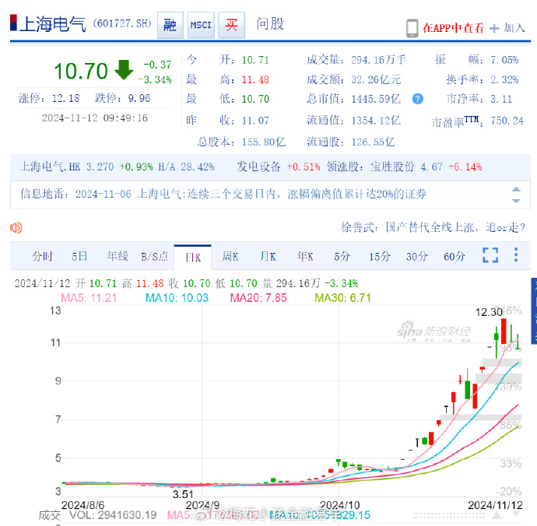The image size is (537, 526).
Task: Click the 涨停 12.18 limit-up value
Action: [65, 98]
